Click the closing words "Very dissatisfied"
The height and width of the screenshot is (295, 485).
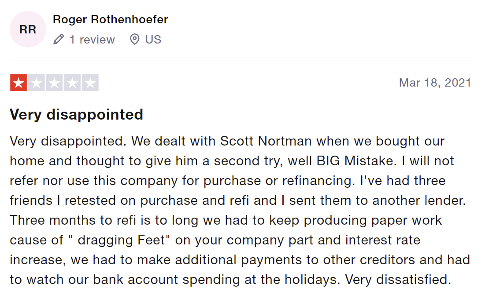coord(398,280)
